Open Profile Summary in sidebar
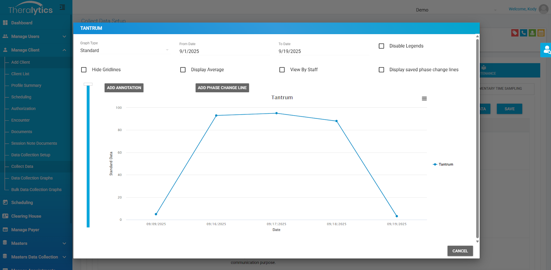This screenshot has height=270, width=551. [x=26, y=85]
